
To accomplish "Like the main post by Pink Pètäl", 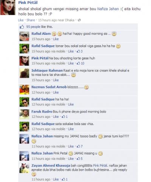I will [21, 20].
